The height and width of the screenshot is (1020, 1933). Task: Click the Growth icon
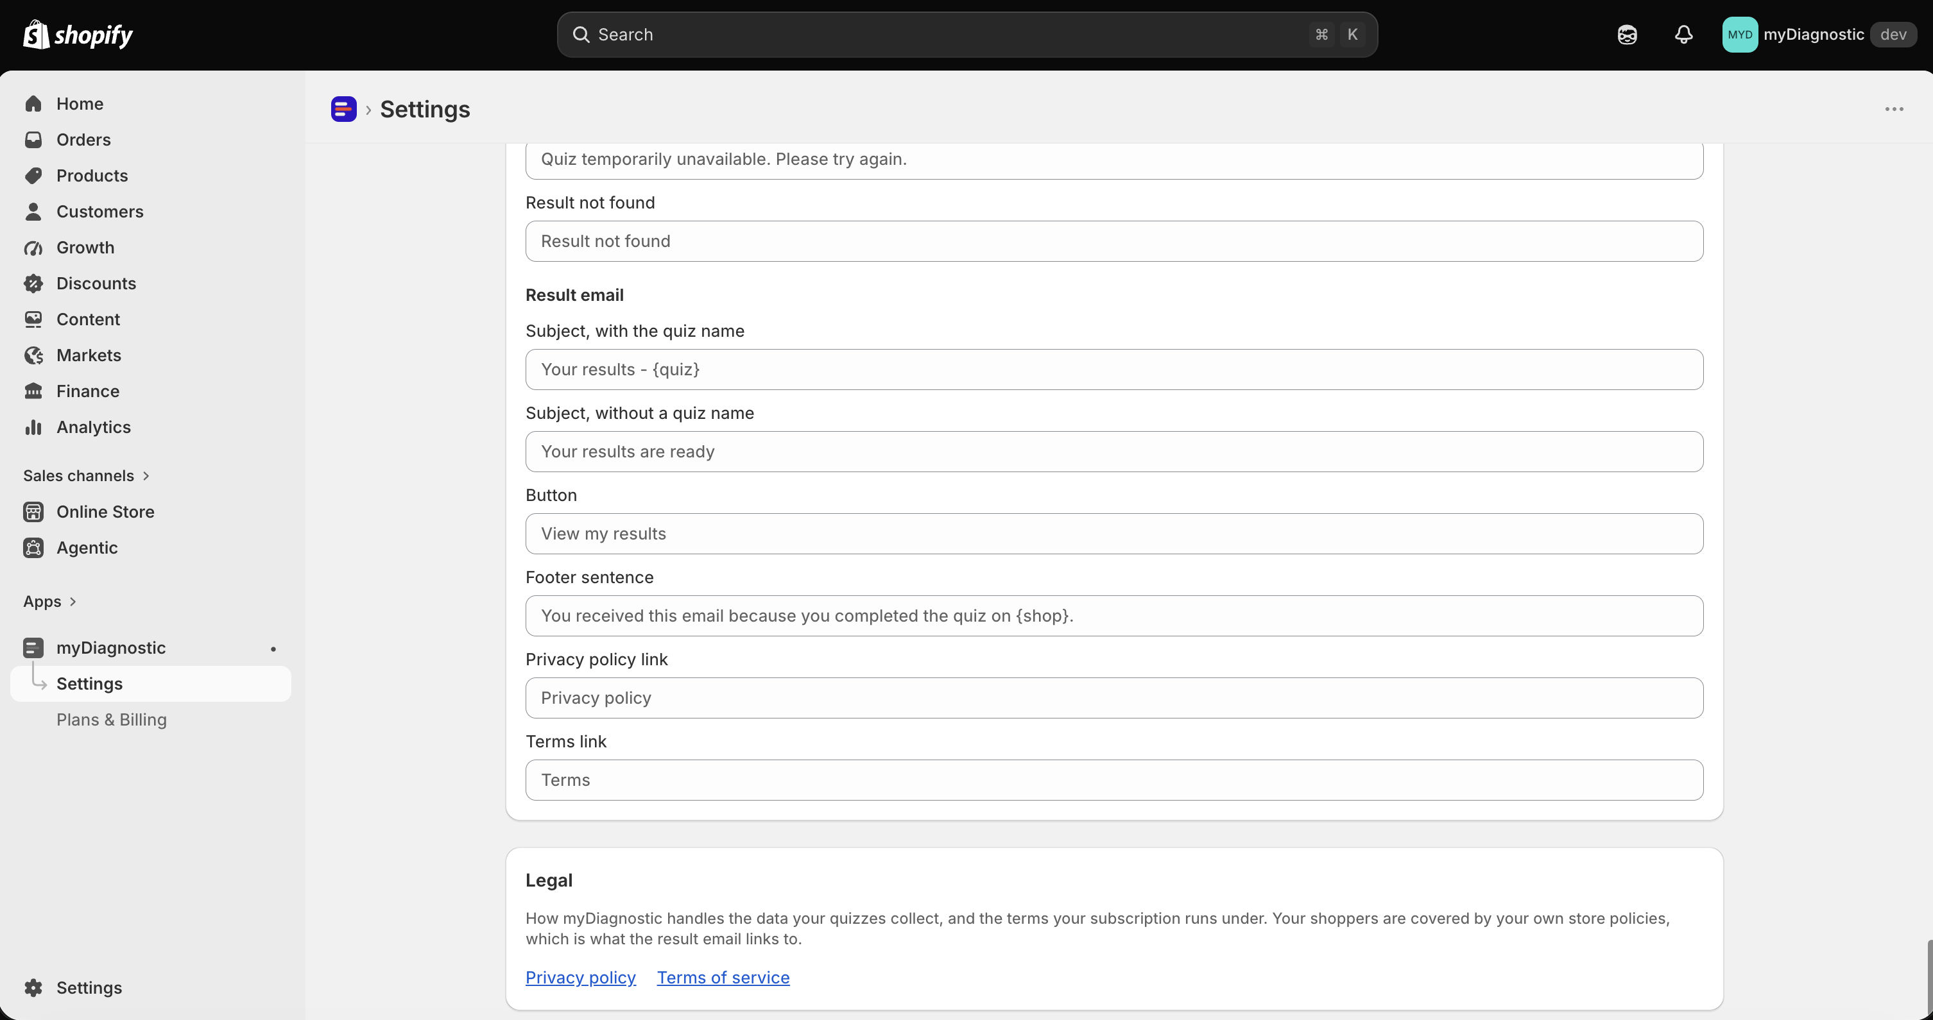tap(33, 248)
